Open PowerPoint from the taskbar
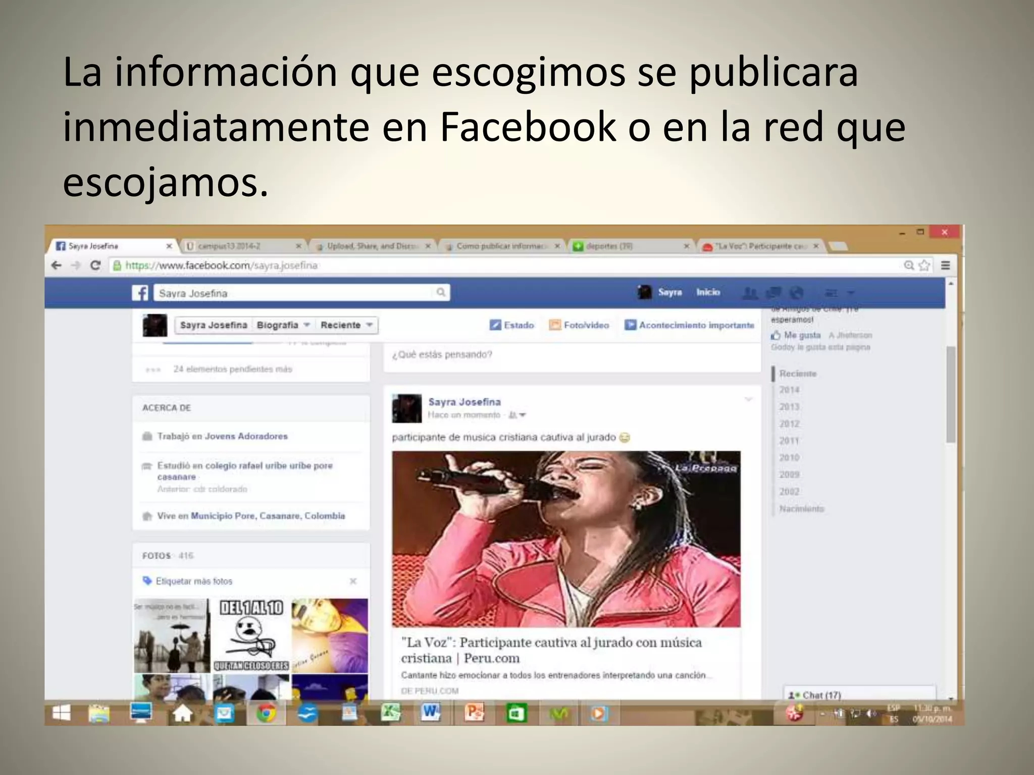 (474, 712)
